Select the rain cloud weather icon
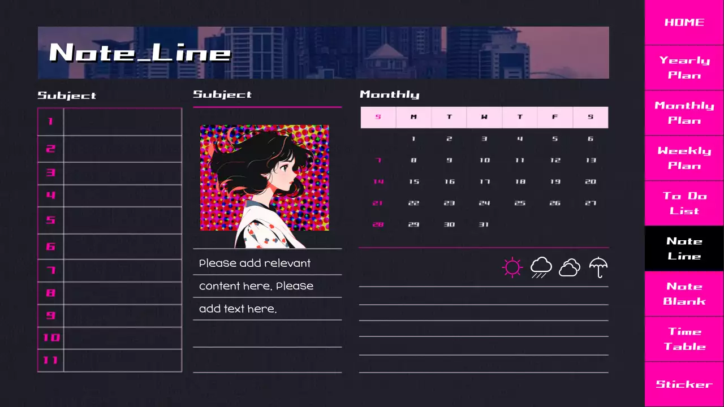The width and height of the screenshot is (724, 407). click(541, 267)
